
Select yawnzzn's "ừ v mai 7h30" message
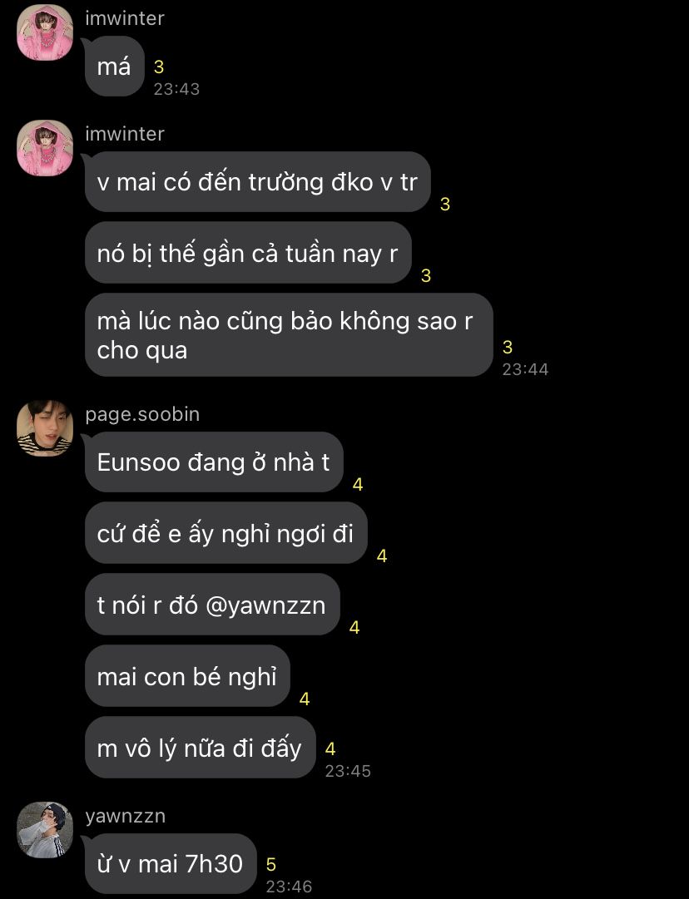click(x=171, y=863)
